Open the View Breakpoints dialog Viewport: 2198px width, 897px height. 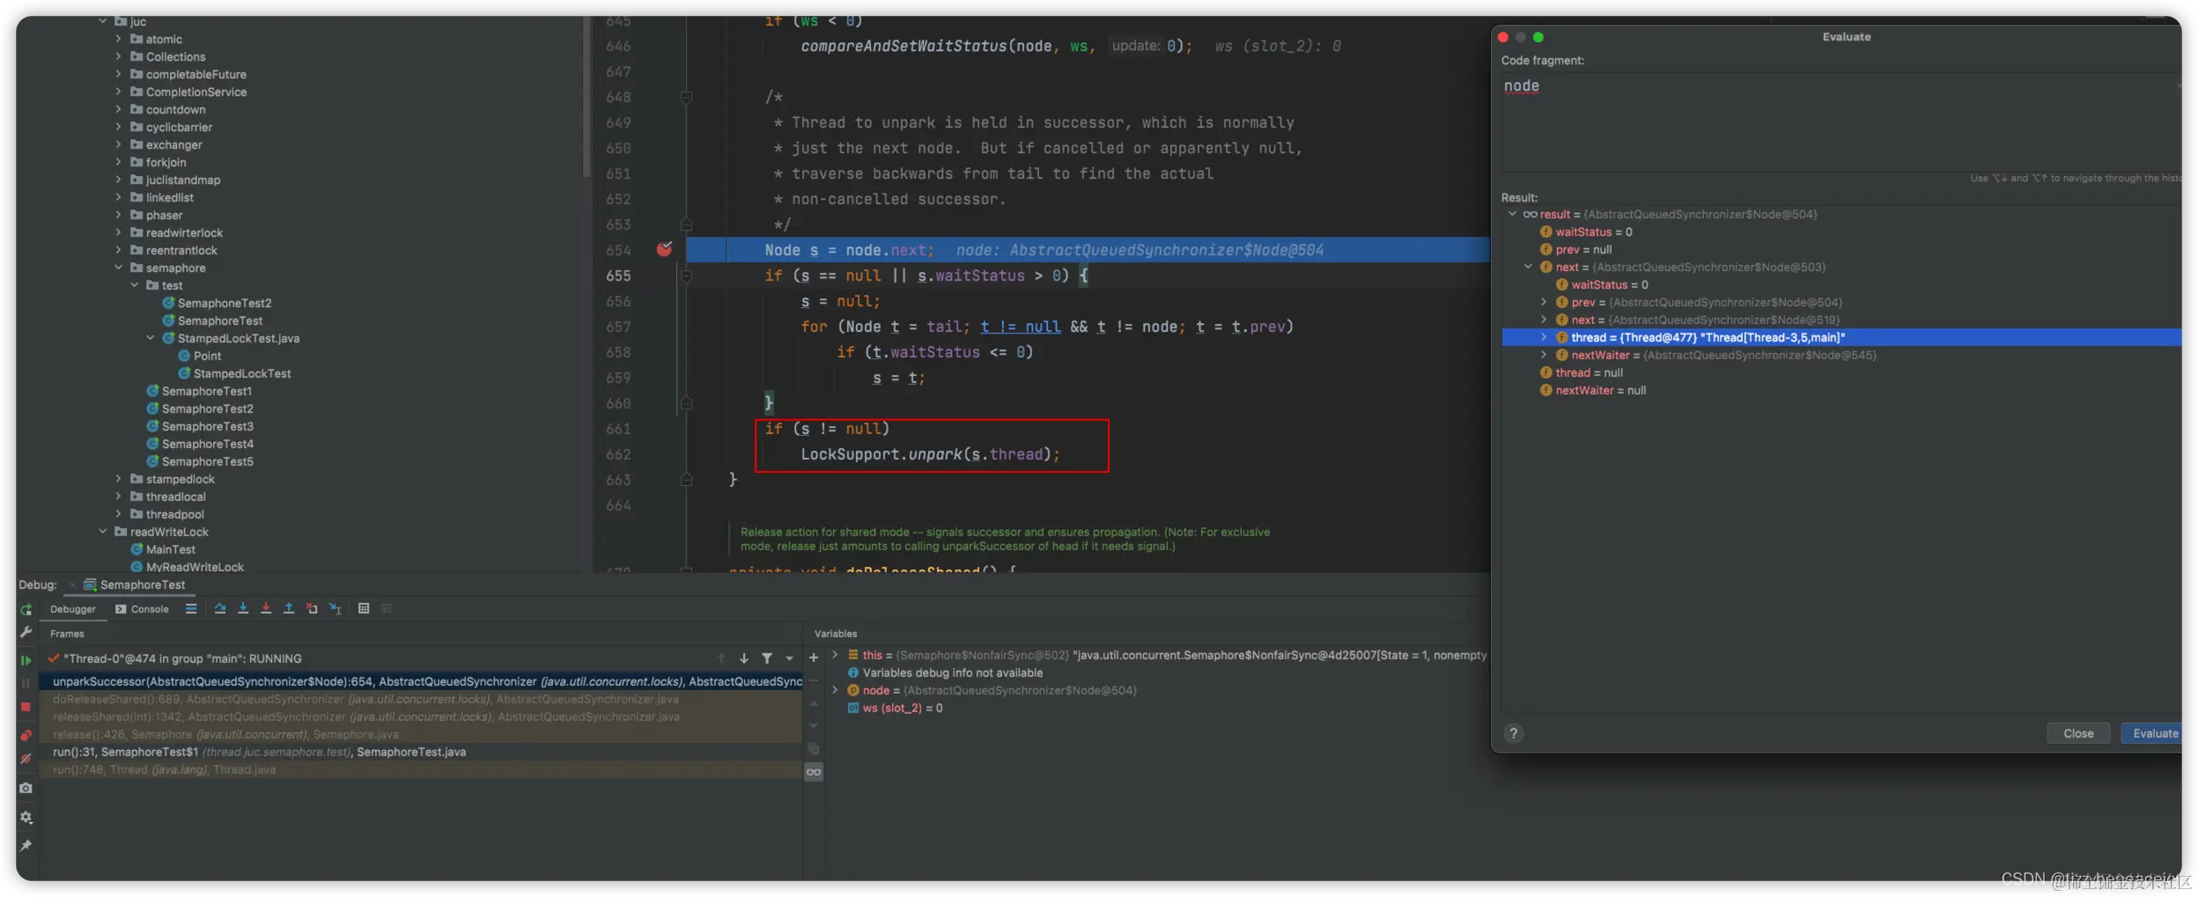pyautogui.click(x=26, y=735)
